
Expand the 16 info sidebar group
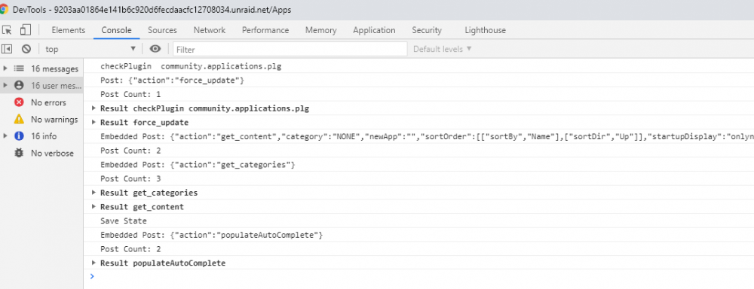coord(5,136)
